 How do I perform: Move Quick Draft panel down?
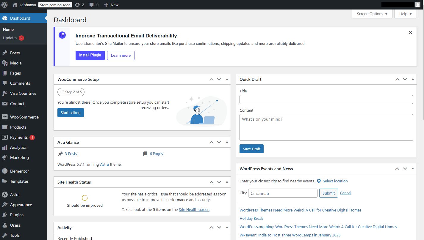[405, 79]
